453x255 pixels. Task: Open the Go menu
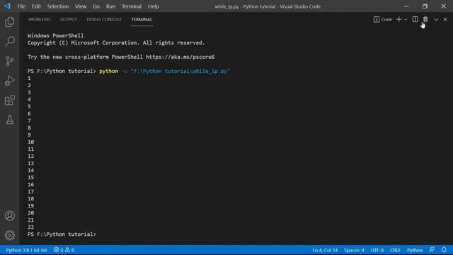pyautogui.click(x=96, y=6)
